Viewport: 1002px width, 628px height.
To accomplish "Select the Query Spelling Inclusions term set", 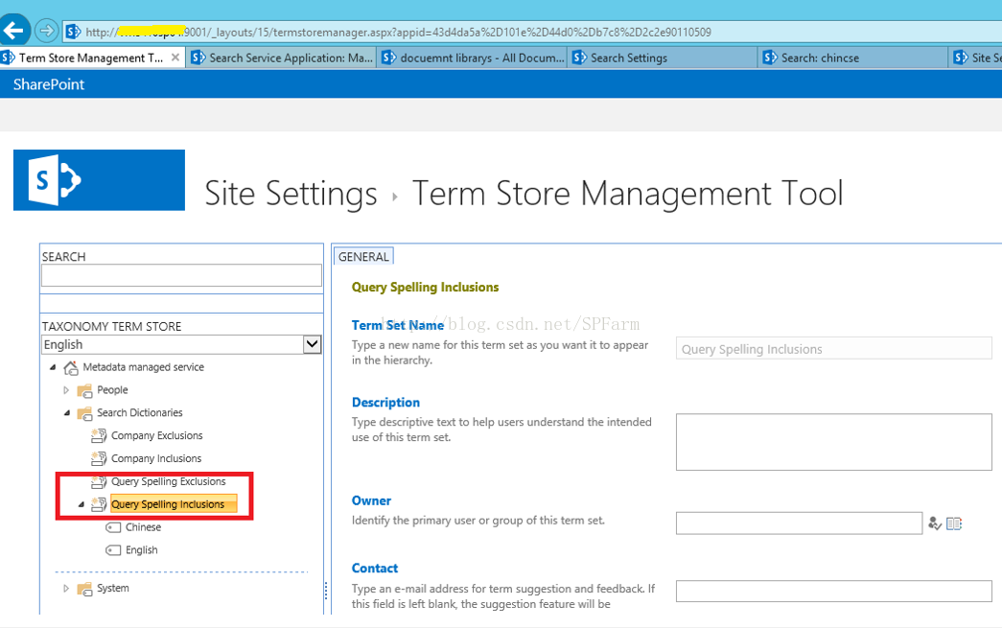I will point(174,504).
